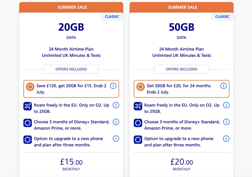The width and height of the screenshot is (252, 177).
Task: Show info about Disney+ offer on 20GB plan
Action: [x=116, y=122]
